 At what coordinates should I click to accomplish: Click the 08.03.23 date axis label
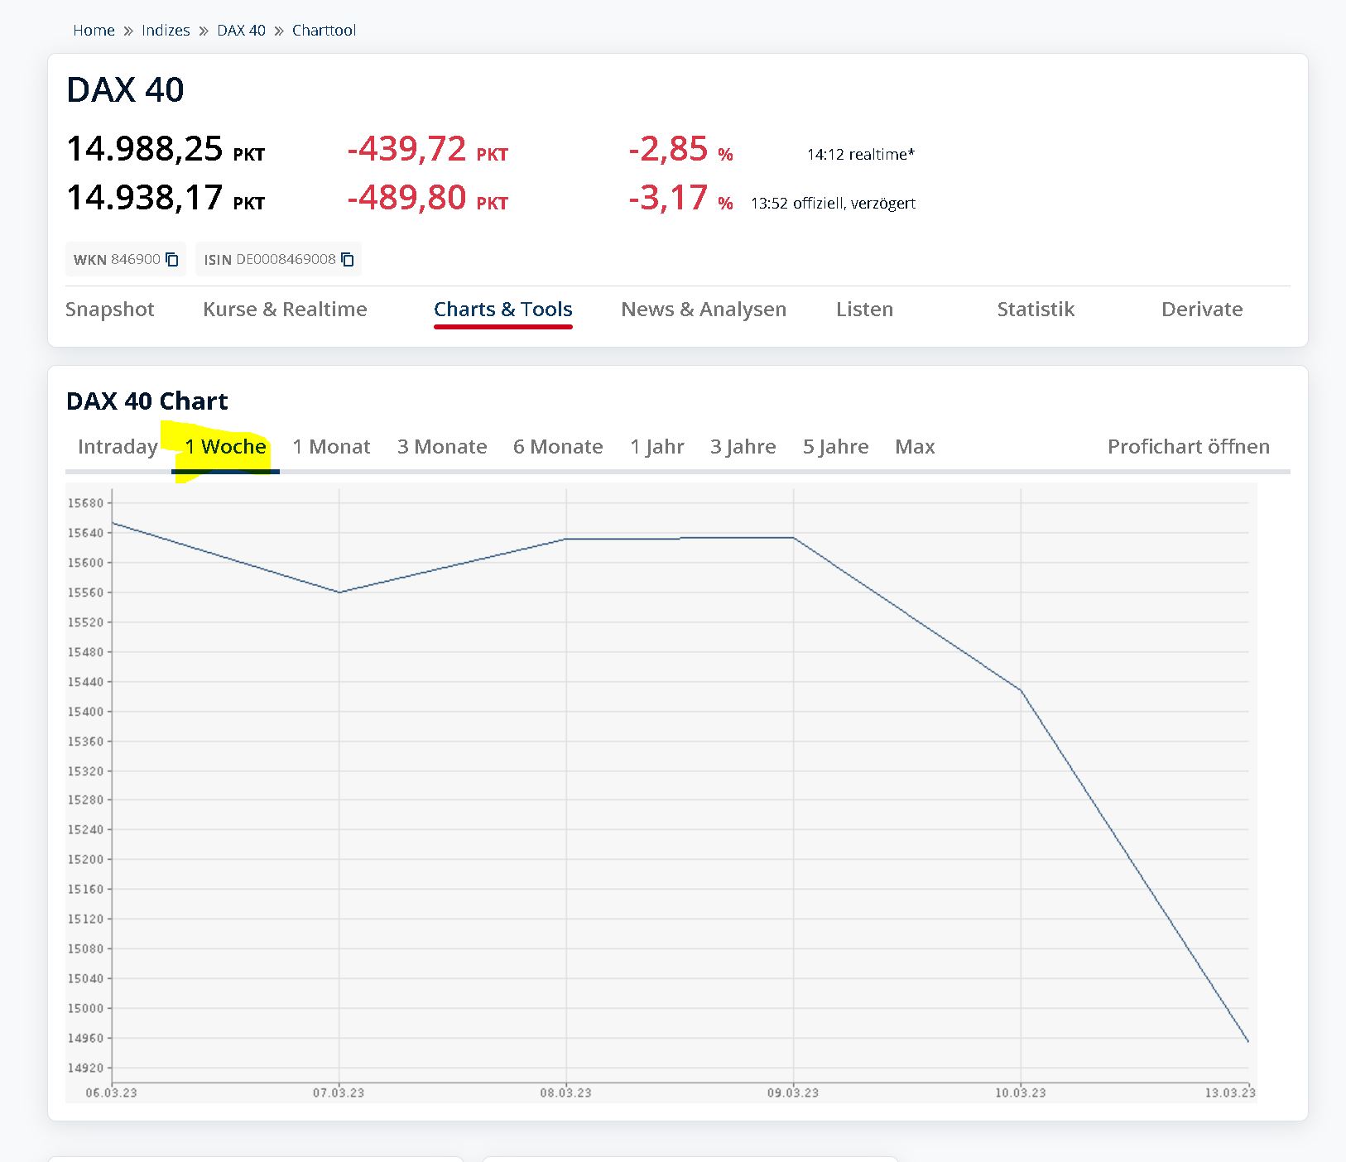tap(566, 1092)
